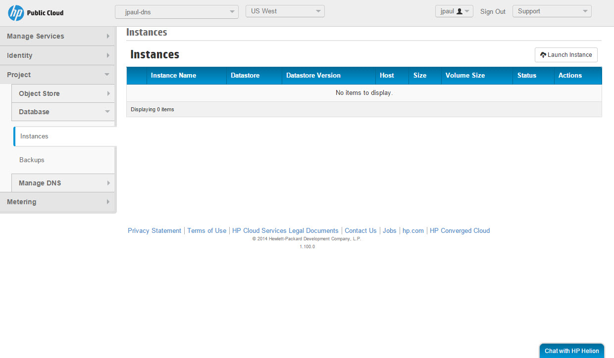The image size is (614, 358).
Task: Click the 2014 Hewlett-Packard copyright text
Action: point(307,239)
